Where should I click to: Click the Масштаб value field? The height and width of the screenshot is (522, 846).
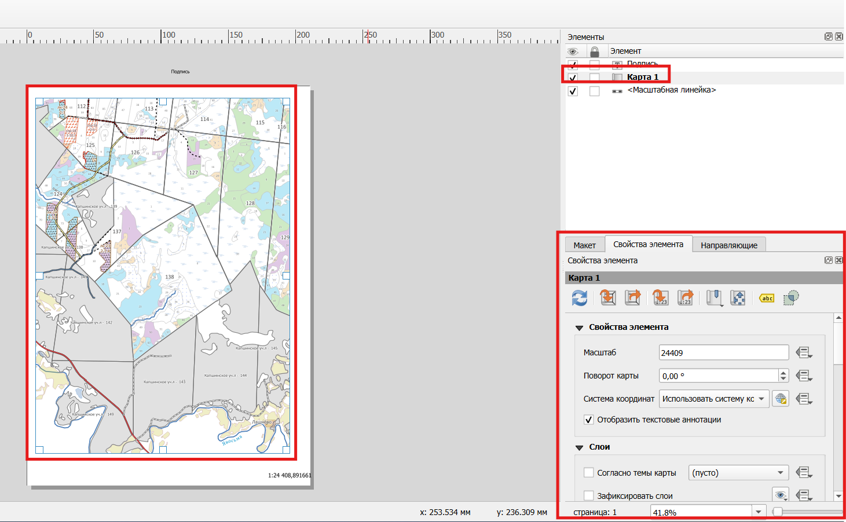click(724, 352)
